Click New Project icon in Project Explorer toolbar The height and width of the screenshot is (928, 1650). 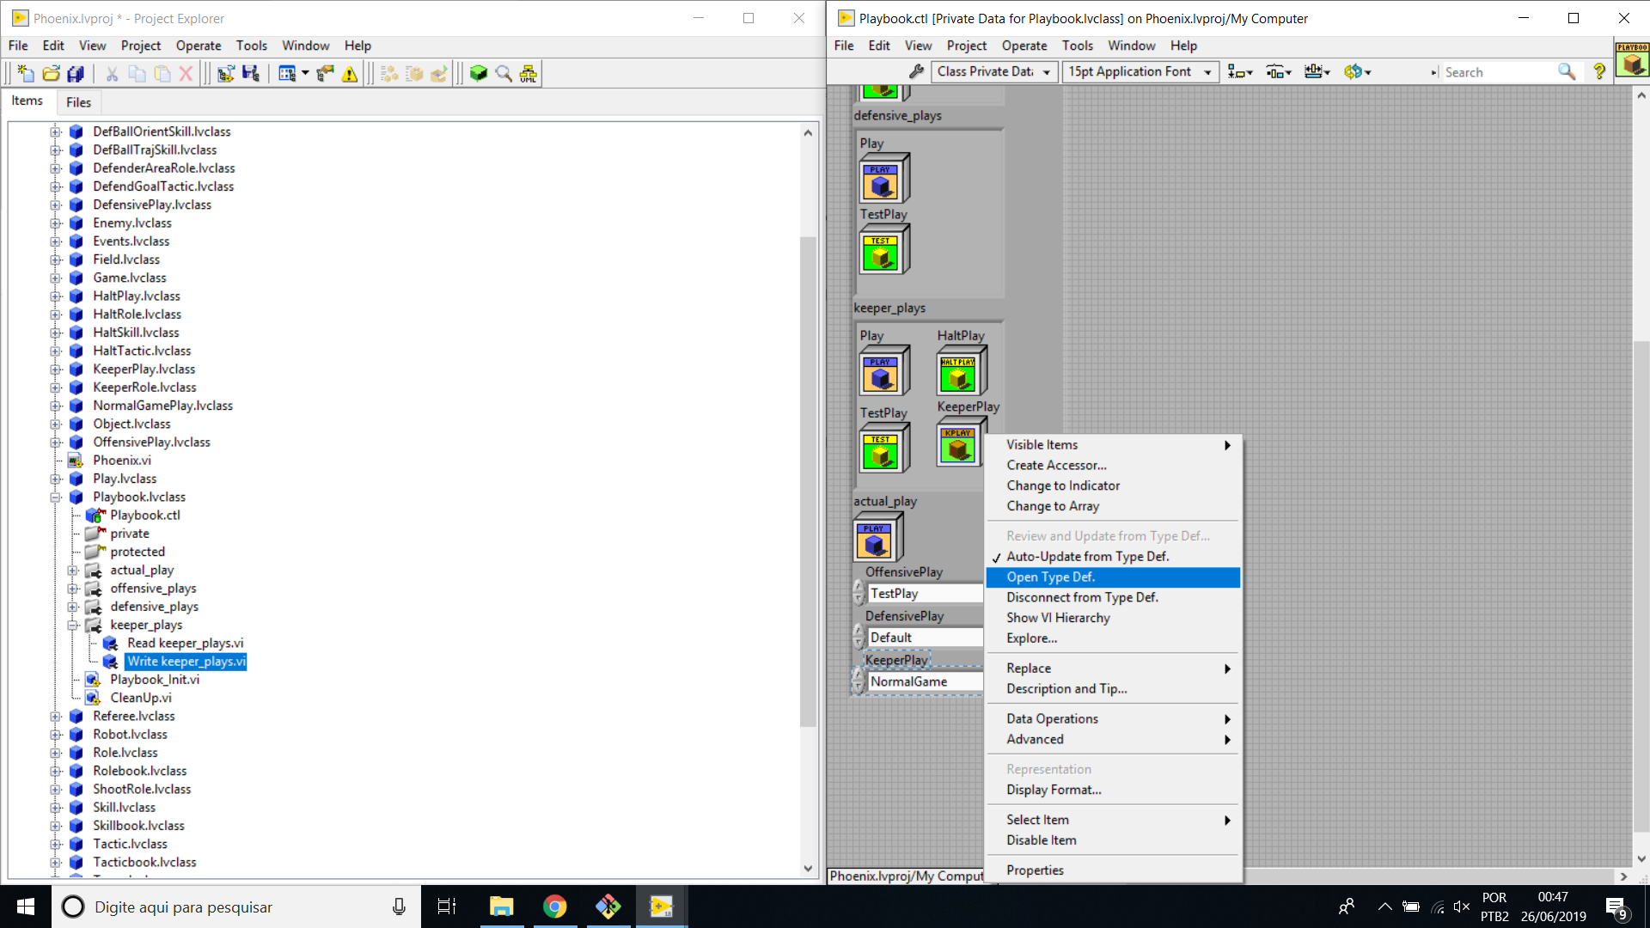(x=25, y=74)
